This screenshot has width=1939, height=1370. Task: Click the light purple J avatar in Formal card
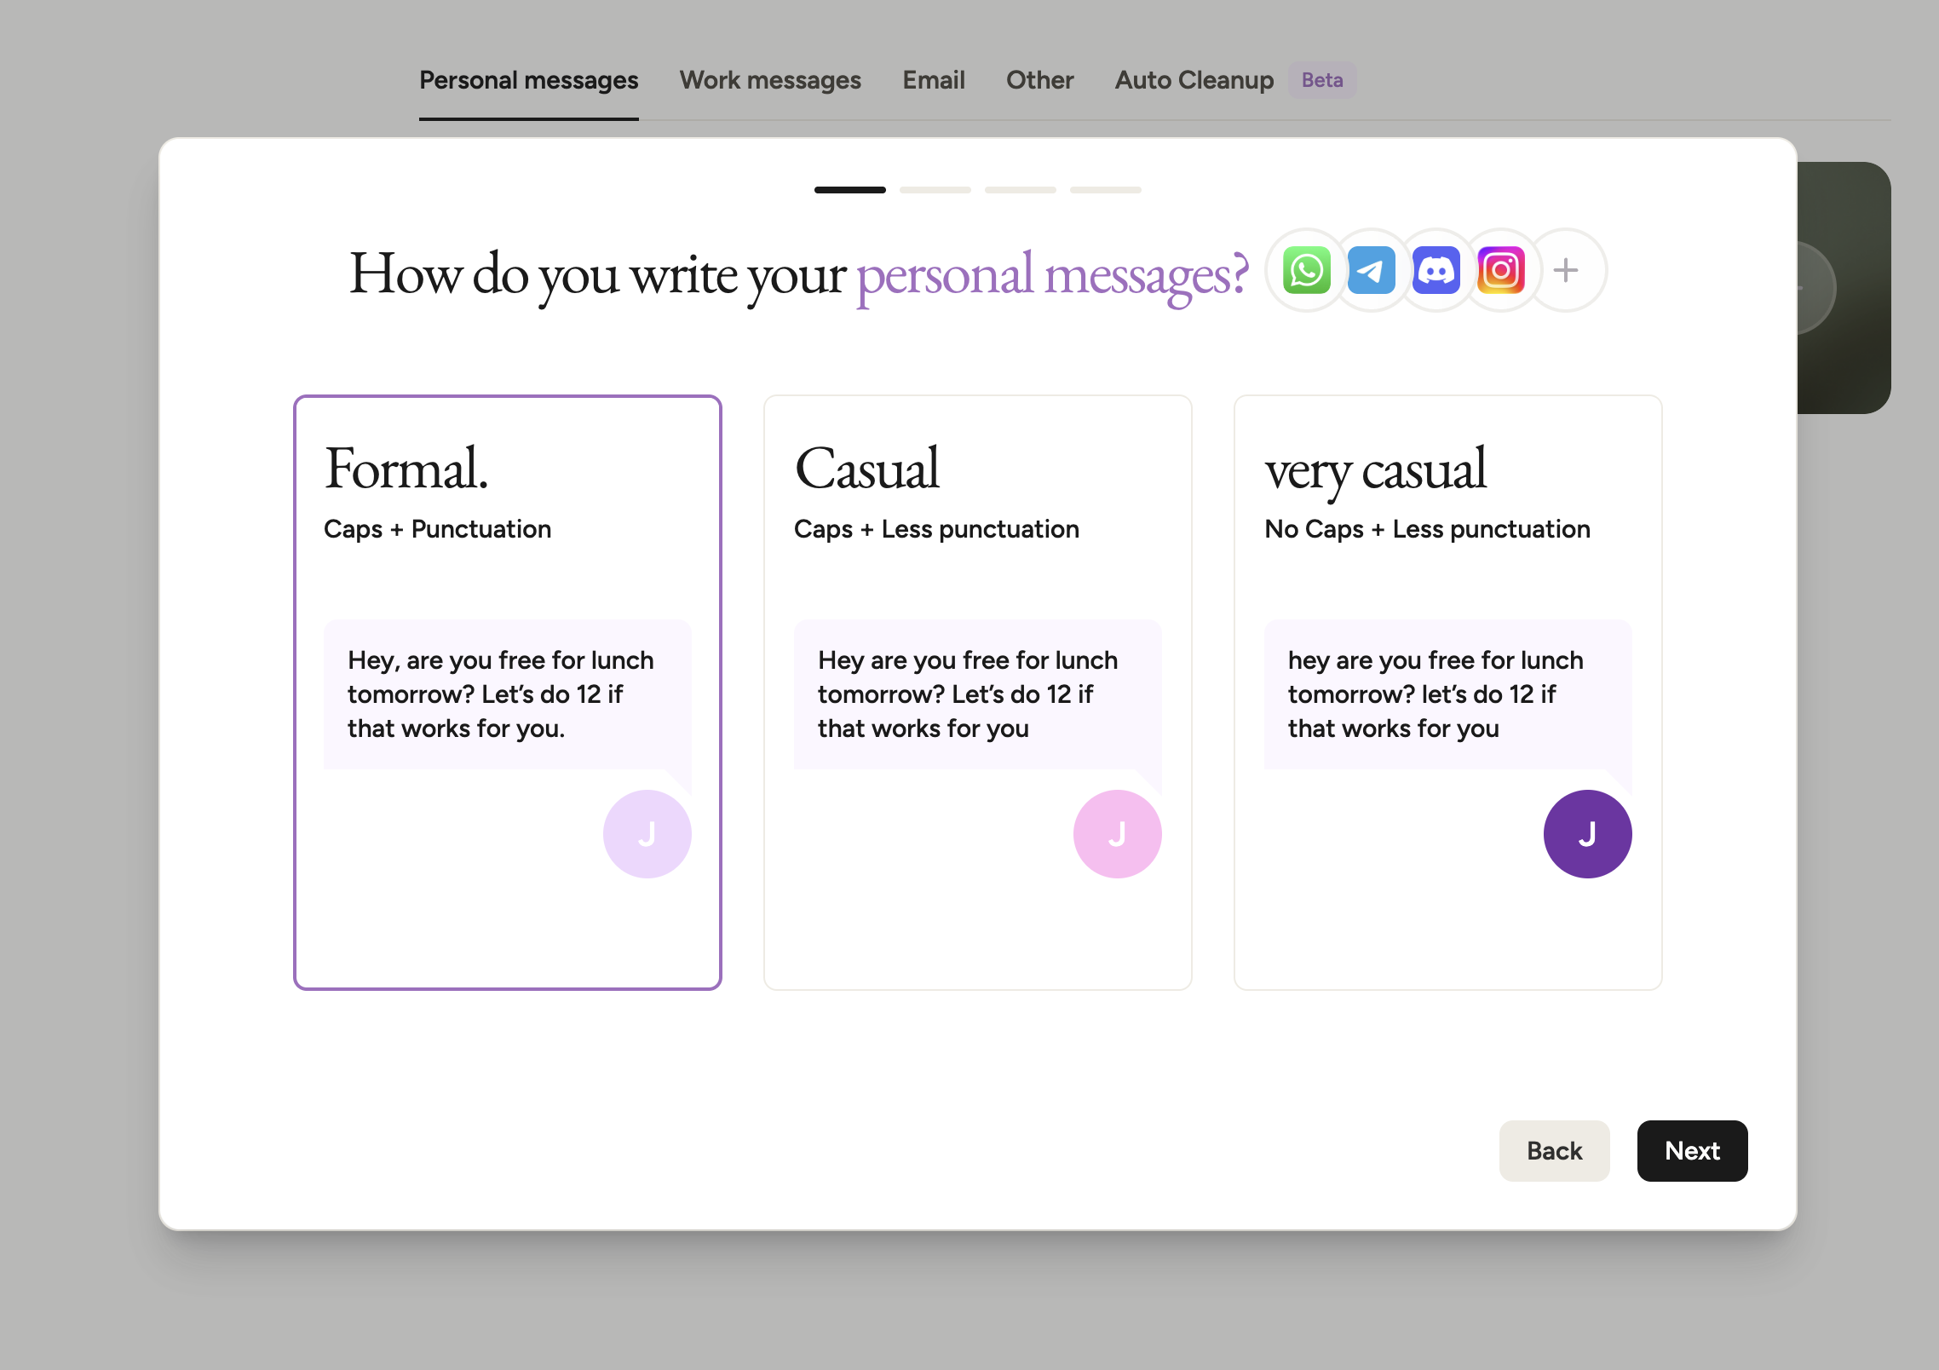pyautogui.click(x=647, y=834)
